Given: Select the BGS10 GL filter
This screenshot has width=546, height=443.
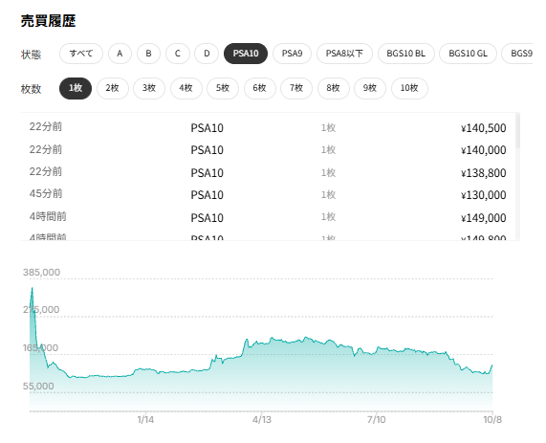Looking at the screenshot, I should tap(468, 54).
